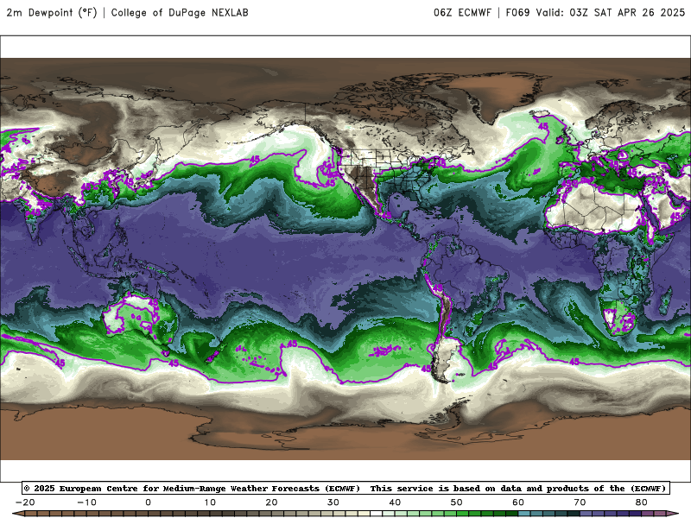Image resolution: width=691 pixels, height=518 pixels.
Task: Click the '0' color scale label
Action: click(x=148, y=502)
